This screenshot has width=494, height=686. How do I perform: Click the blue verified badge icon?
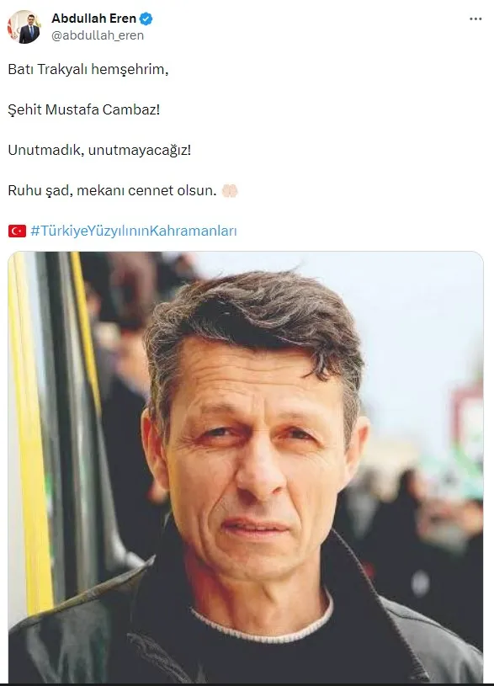(x=146, y=19)
